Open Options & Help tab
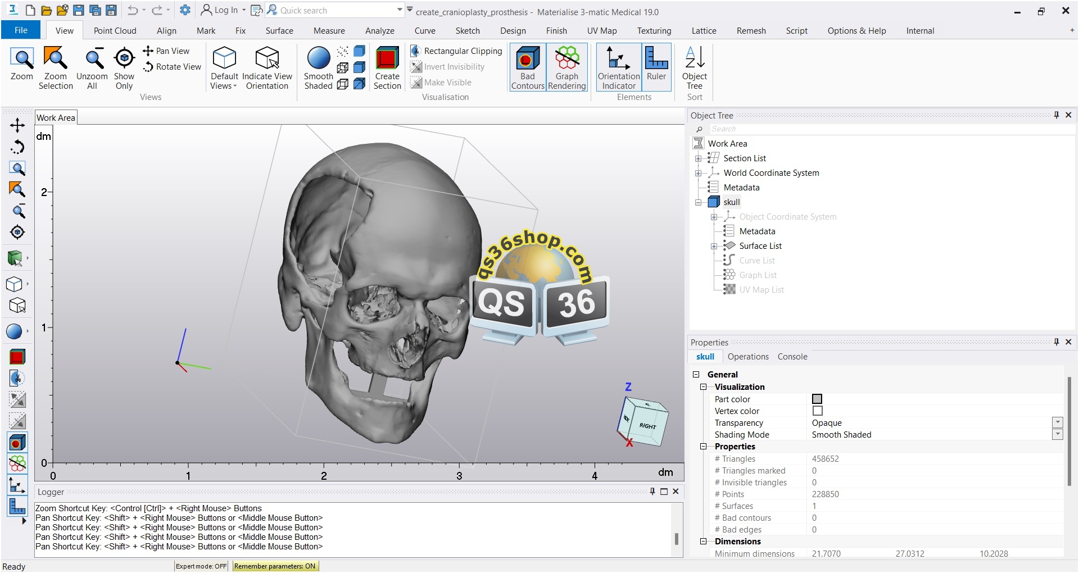1079x573 pixels. click(x=856, y=31)
